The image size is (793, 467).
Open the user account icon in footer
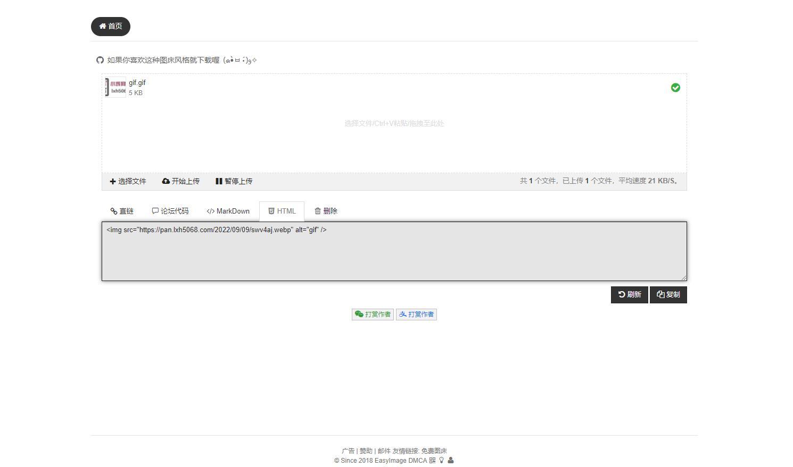451,461
